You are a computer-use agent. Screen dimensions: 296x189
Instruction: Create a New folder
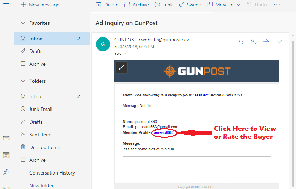(x=41, y=185)
